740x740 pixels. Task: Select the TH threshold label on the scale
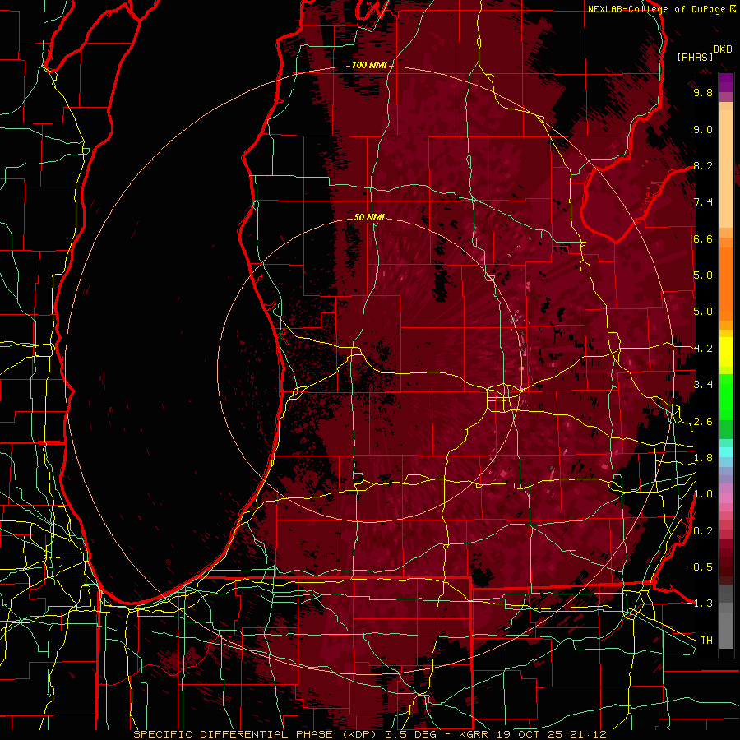click(x=706, y=641)
